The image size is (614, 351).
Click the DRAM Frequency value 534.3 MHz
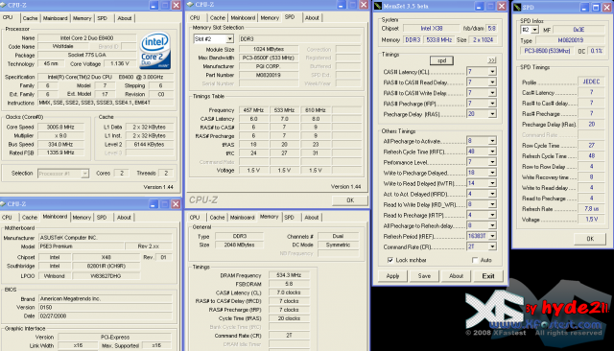[289, 275]
